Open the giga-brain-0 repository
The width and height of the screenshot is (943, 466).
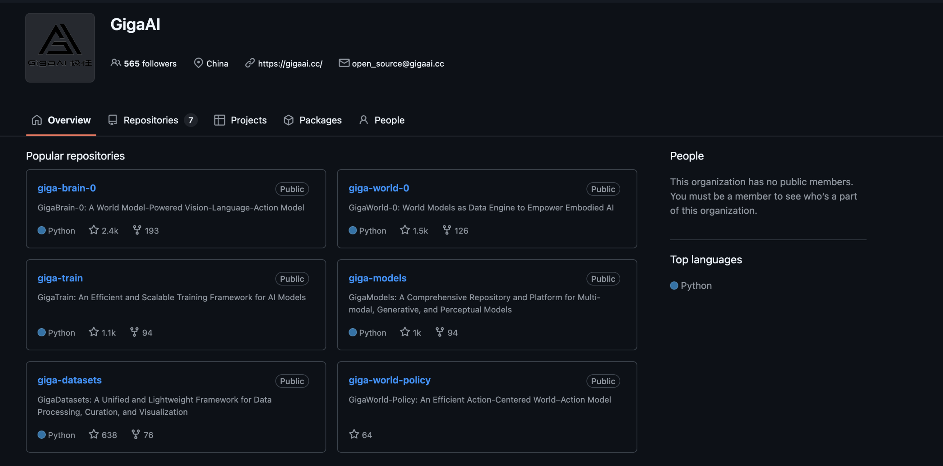(67, 188)
